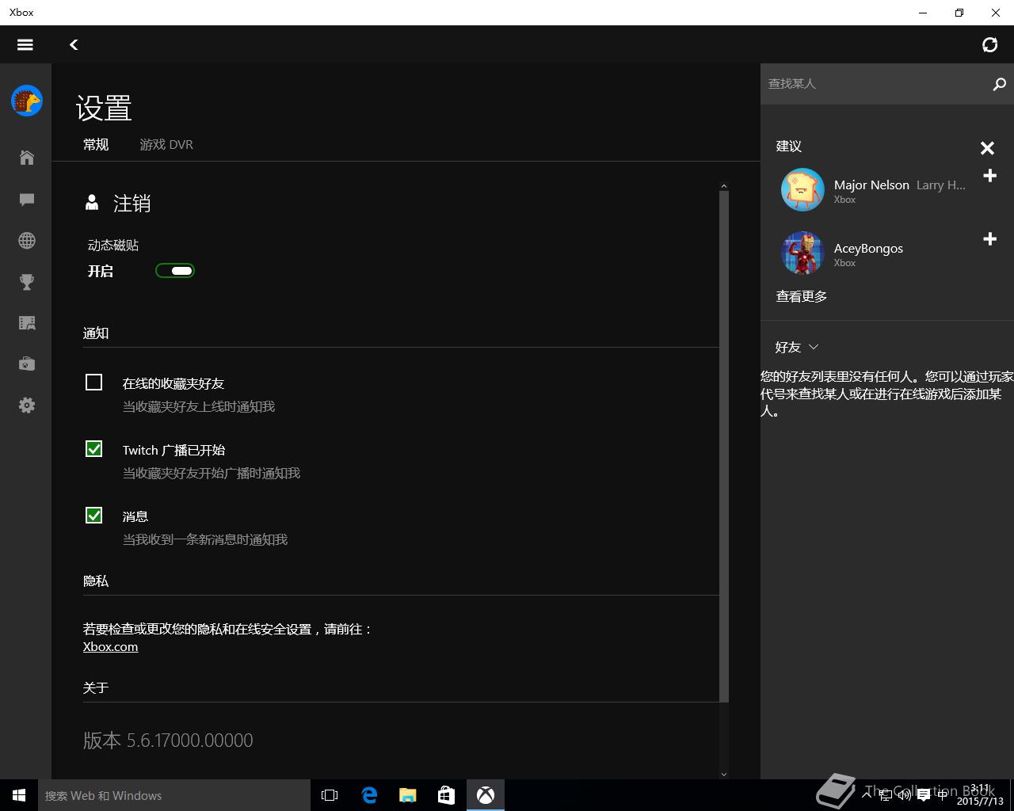The image size is (1014, 811).
Task: Click the 查找某人 search field
Action: pos(875,84)
